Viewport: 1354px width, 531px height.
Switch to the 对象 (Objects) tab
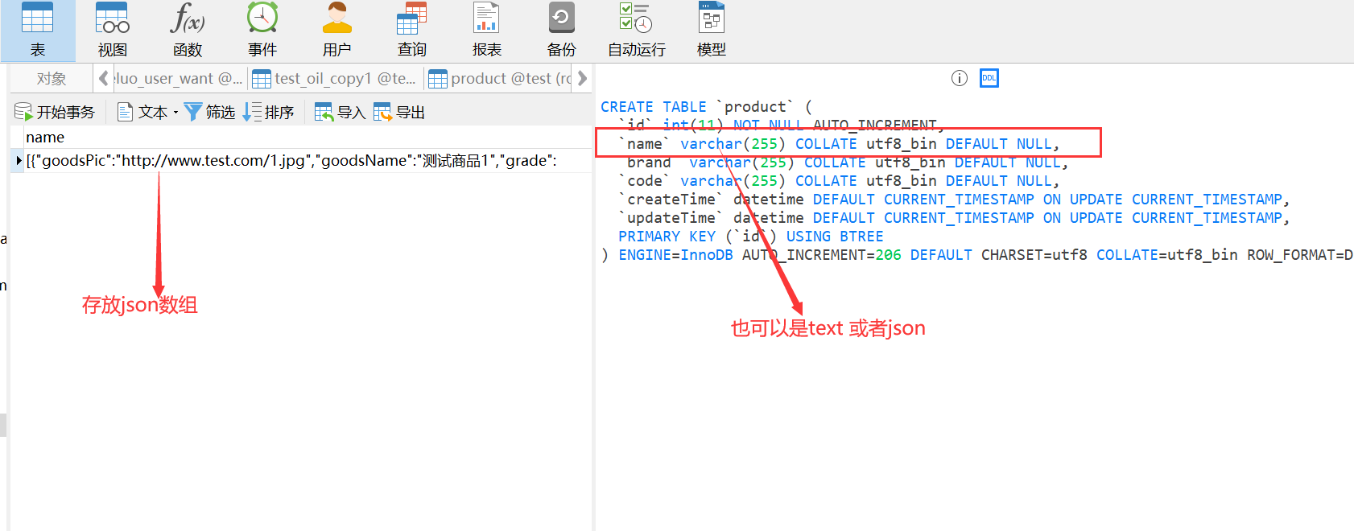click(x=52, y=79)
